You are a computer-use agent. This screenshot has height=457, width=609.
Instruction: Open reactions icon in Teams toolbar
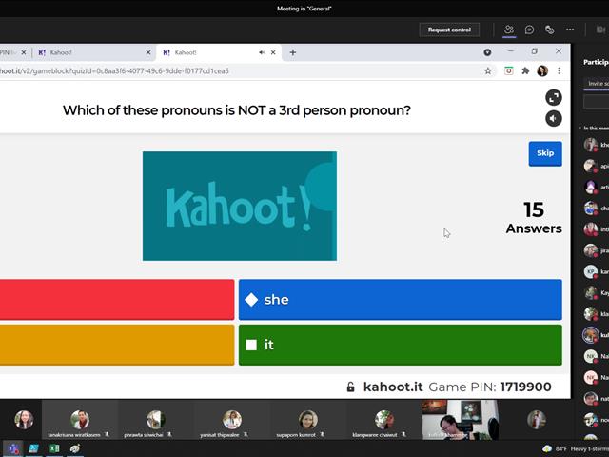coord(549,30)
